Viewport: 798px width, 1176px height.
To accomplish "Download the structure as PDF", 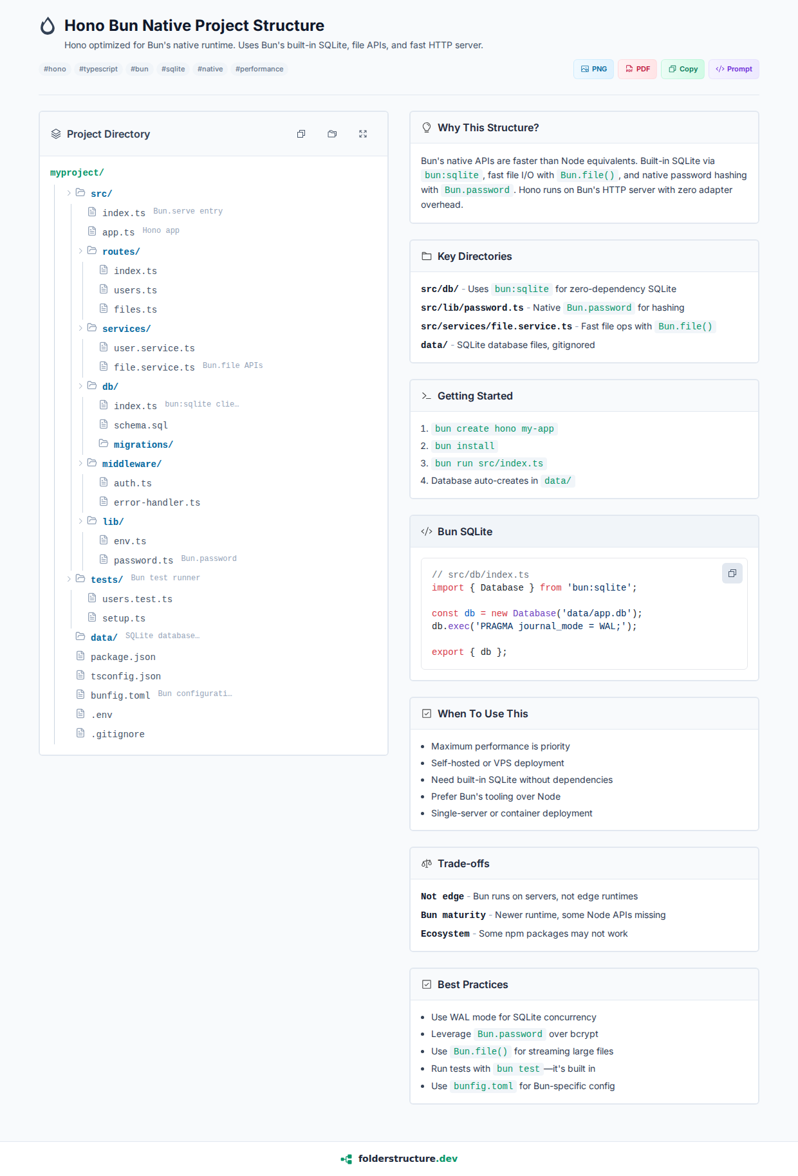I will pyautogui.click(x=637, y=69).
